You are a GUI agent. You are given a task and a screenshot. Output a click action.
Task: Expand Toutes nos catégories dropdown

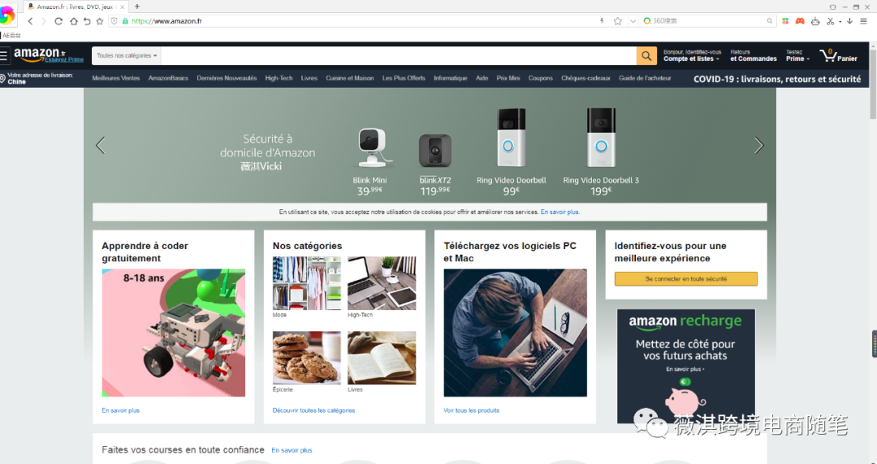[x=127, y=55]
